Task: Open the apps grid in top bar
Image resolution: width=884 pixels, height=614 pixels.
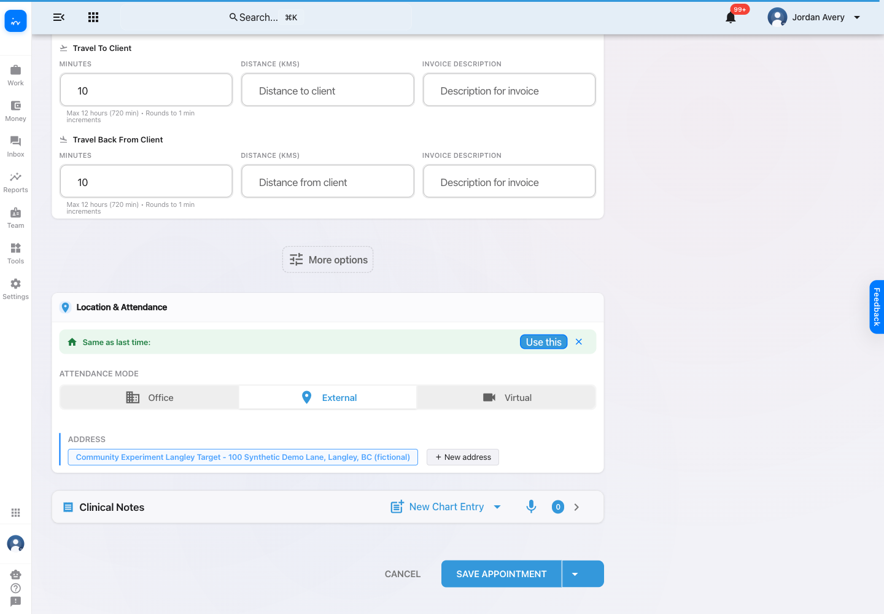Action: coord(93,17)
